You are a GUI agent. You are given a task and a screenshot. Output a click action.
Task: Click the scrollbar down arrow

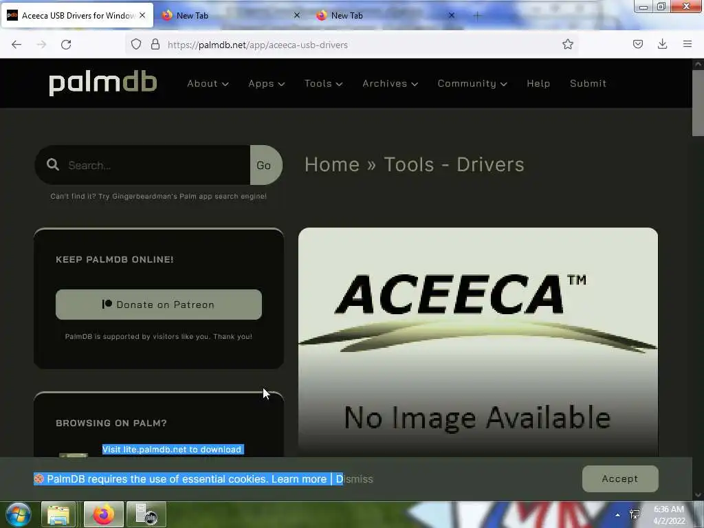point(698,495)
